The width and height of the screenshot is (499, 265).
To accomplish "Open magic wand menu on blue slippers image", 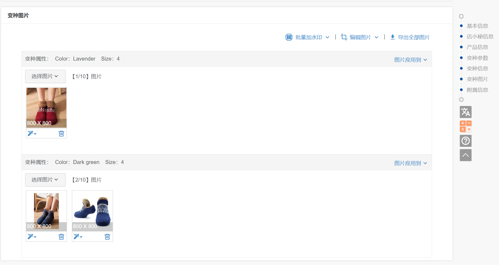I will (78, 236).
